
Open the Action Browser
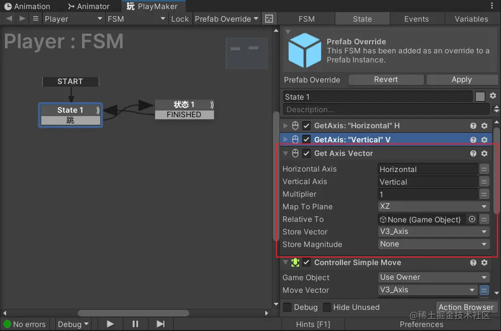(466, 307)
